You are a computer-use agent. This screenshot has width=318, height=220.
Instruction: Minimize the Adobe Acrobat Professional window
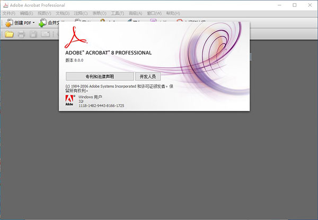[x=279, y=5]
